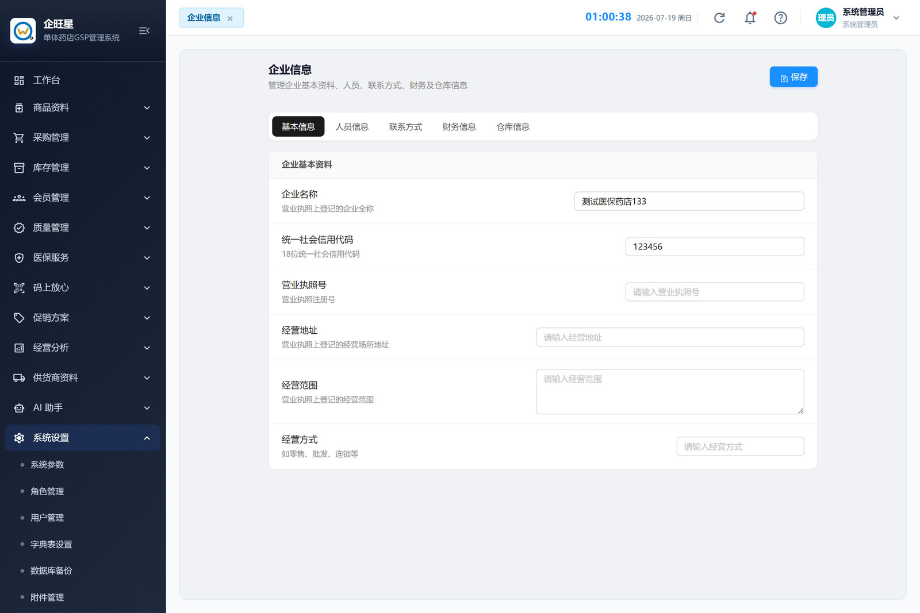This screenshot has height=613, width=920.
Task: Expand the 会员管理 menu chevron
Action: [147, 198]
